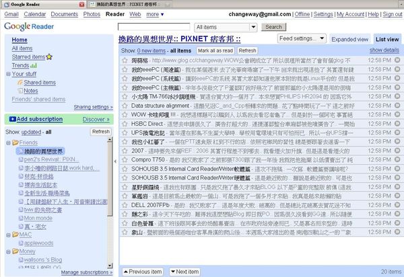Click the subscriptions scrollbar thumb

click(110, 180)
